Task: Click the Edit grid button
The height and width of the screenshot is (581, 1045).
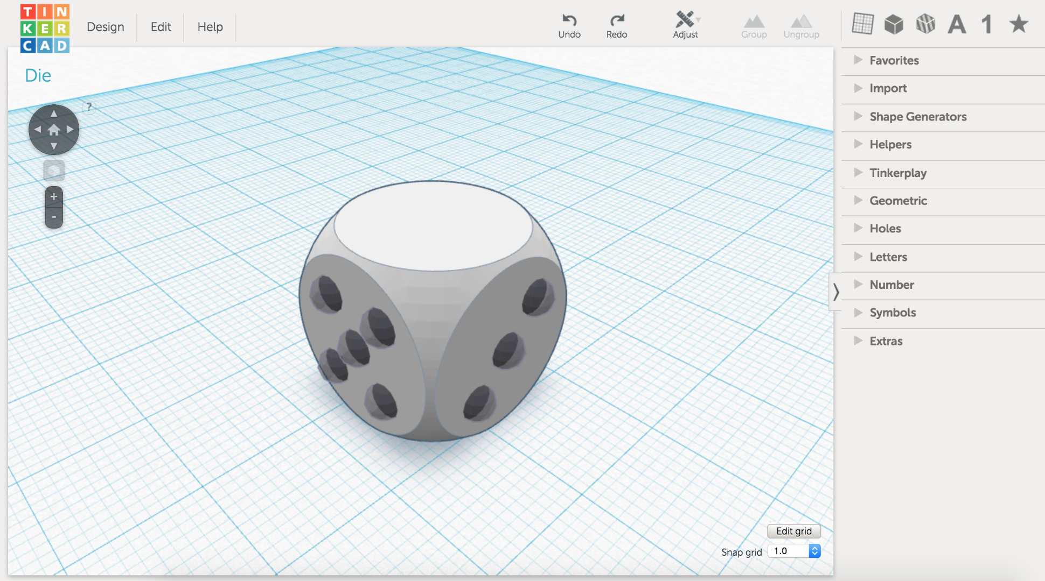Action: click(x=793, y=531)
